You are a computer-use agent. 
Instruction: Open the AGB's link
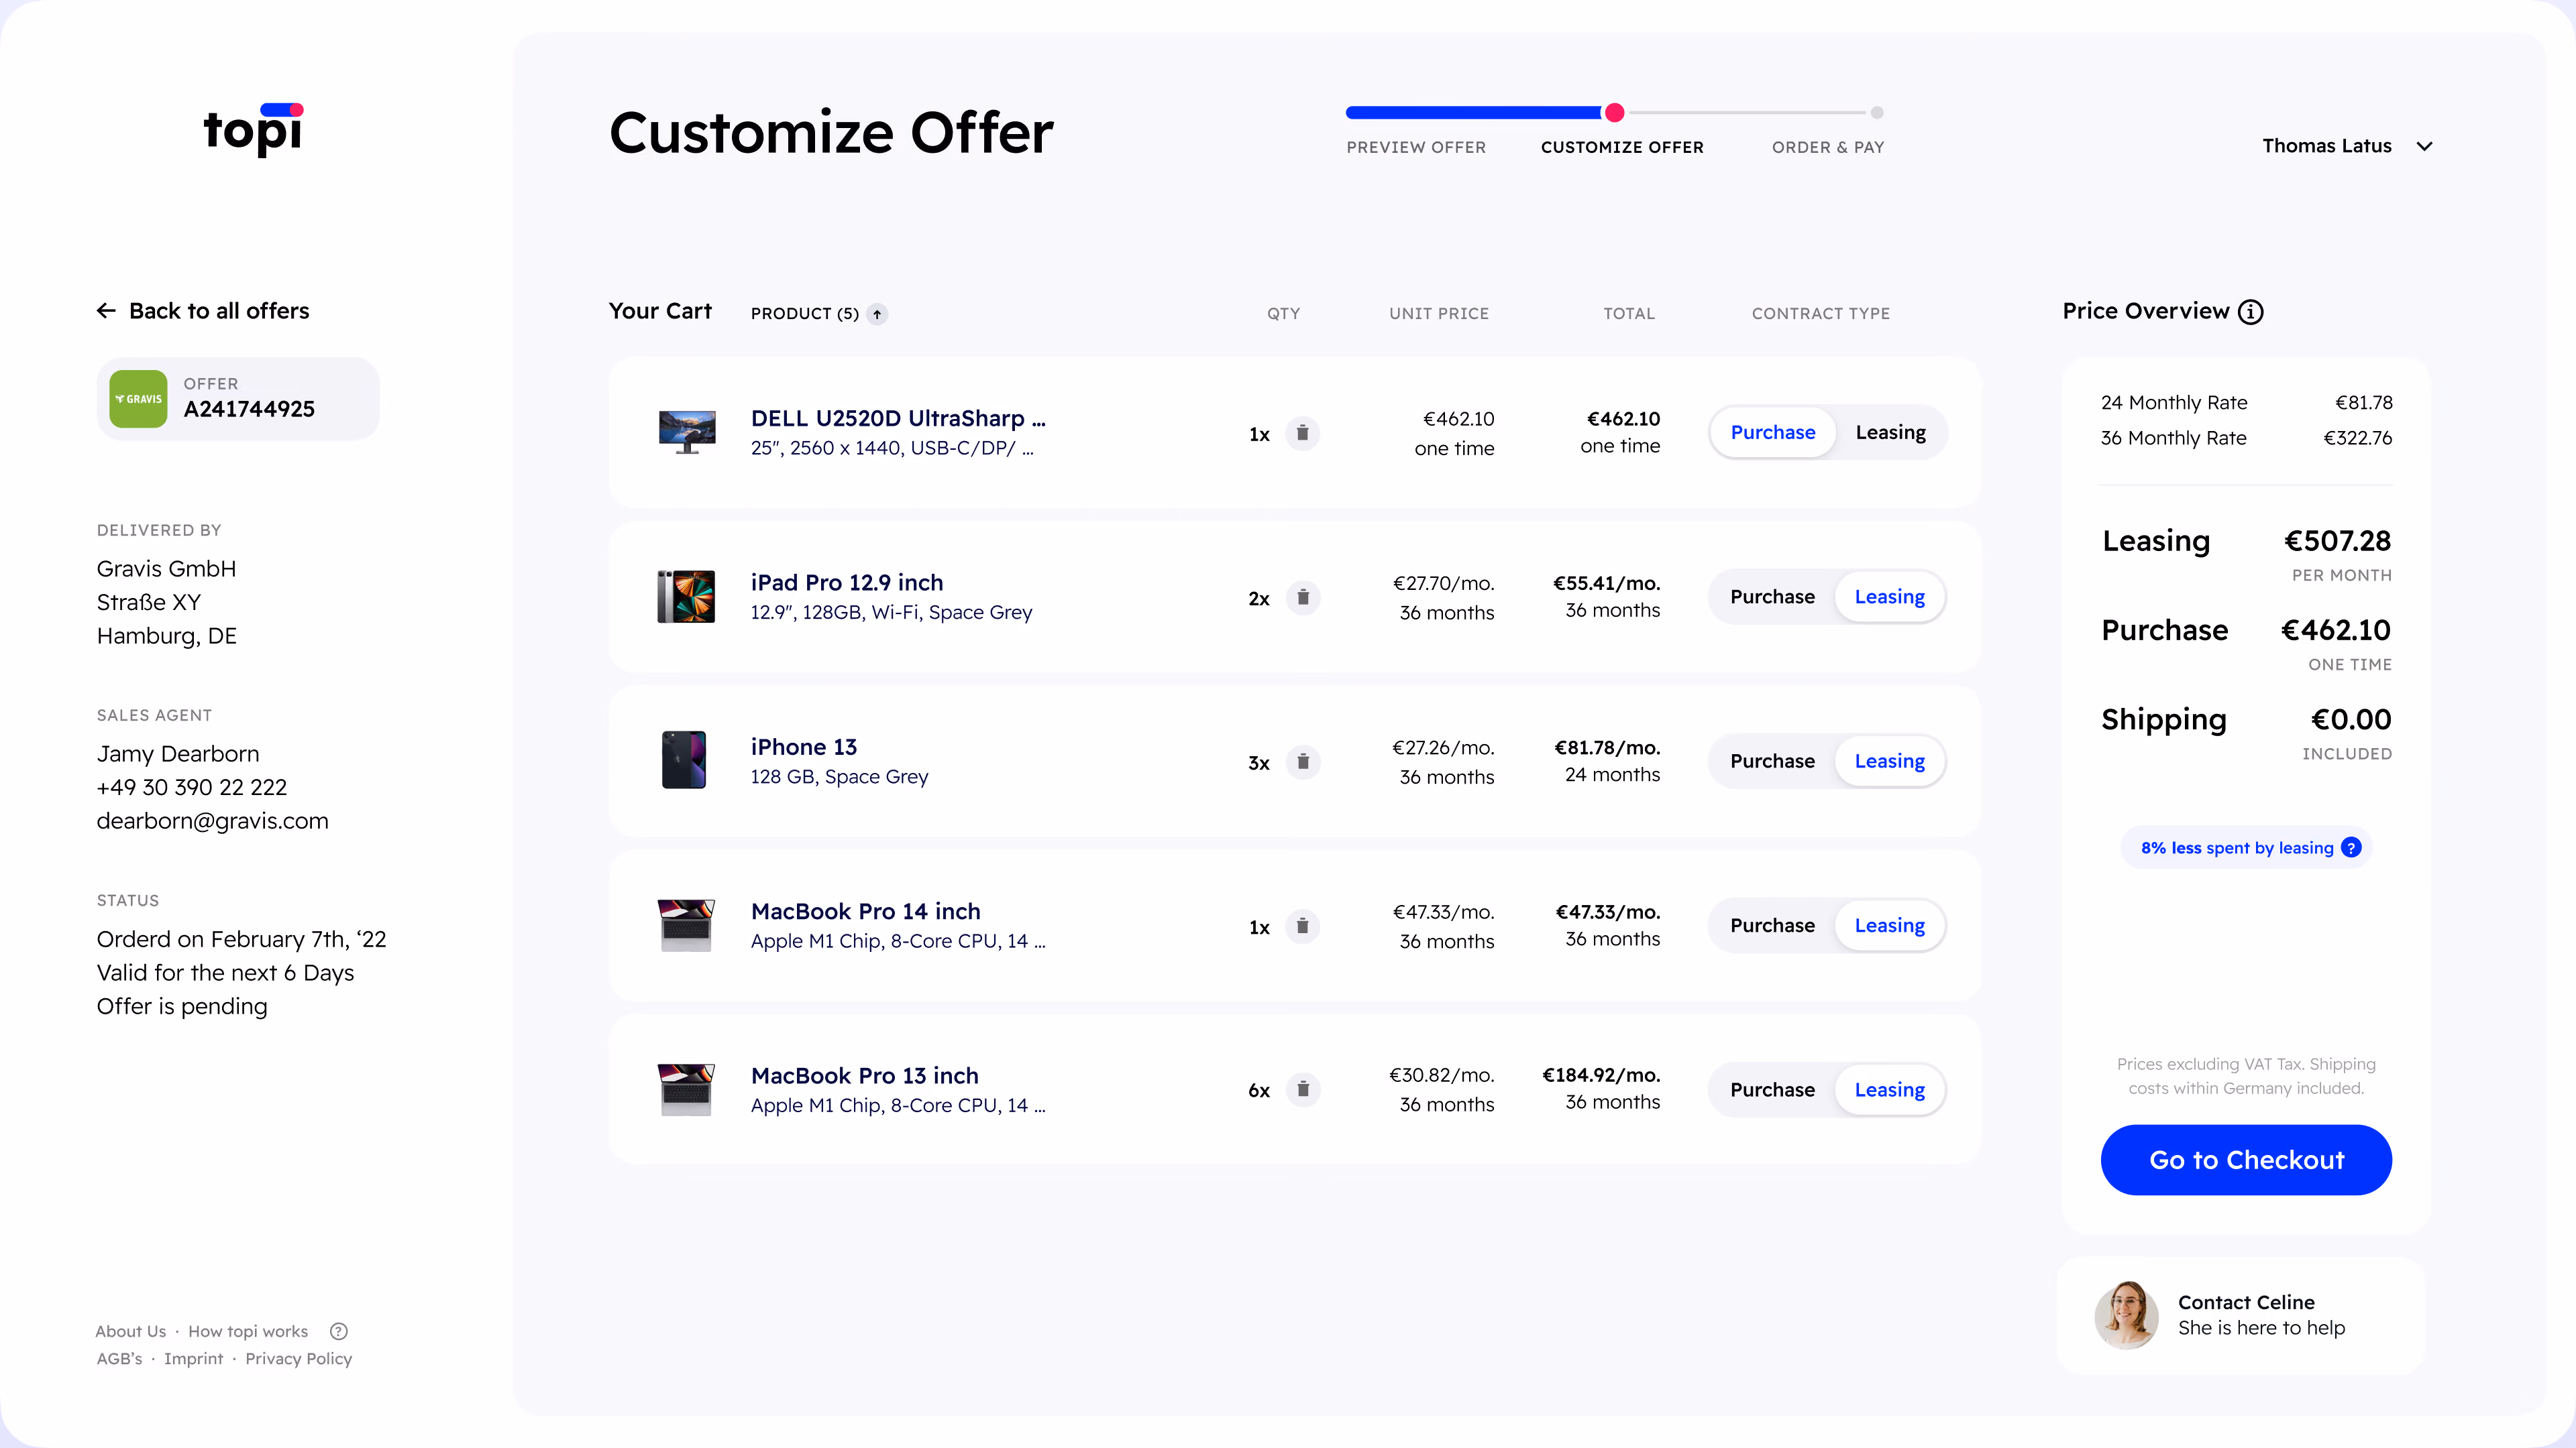coord(119,1359)
